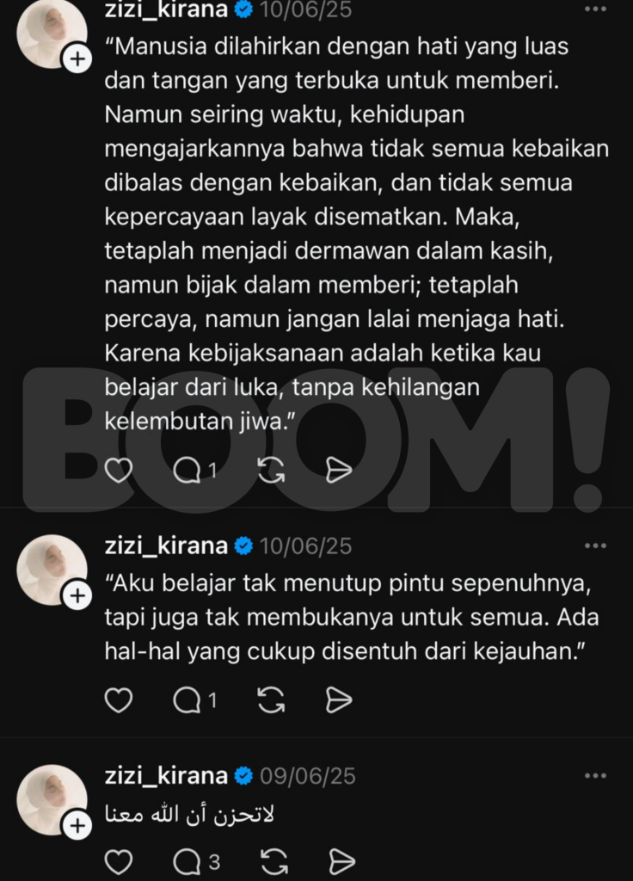View profile picture on the Arabic post
Screen dimensions: 633x881
point(52,799)
